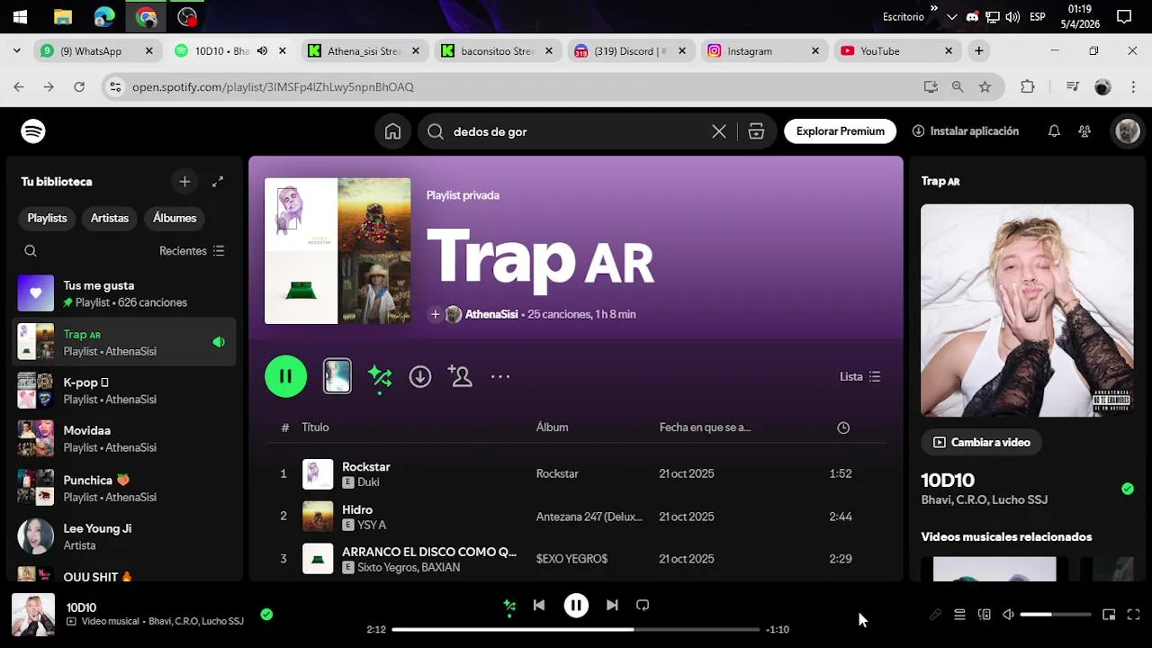Viewport: 1152px width, 648px height.
Task: Open the Browse icon beside the search bar
Action: tap(756, 131)
